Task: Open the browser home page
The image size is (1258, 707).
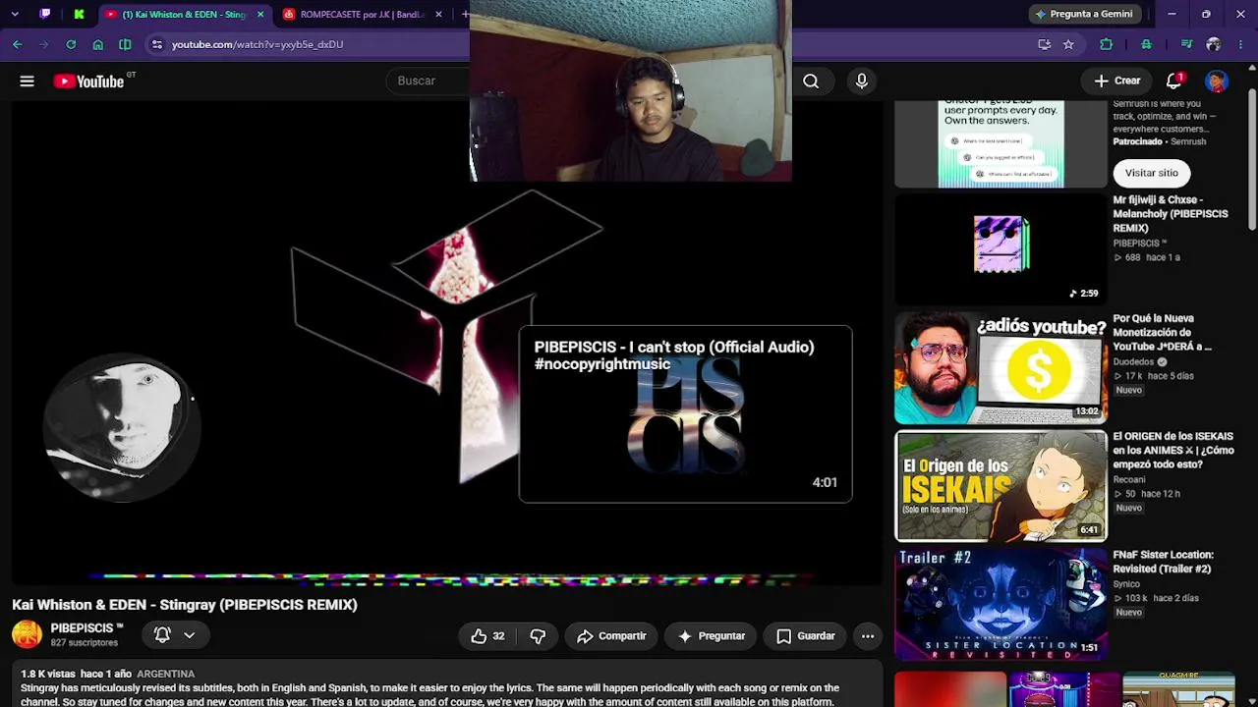Action: (98, 44)
